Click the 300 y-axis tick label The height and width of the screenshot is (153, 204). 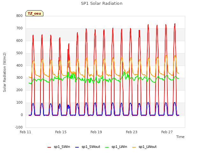(x=19, y=78)
